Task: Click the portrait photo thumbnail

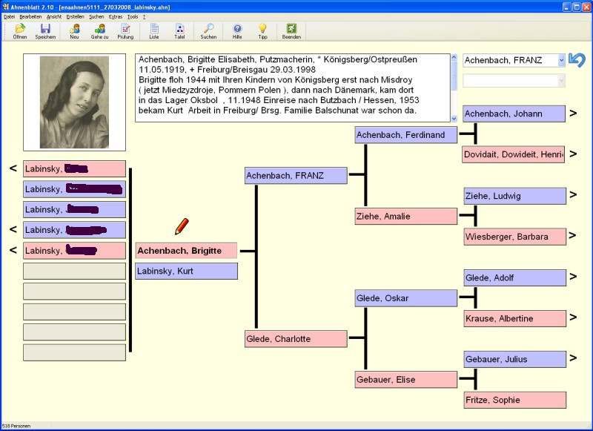Action: (74, 102)
